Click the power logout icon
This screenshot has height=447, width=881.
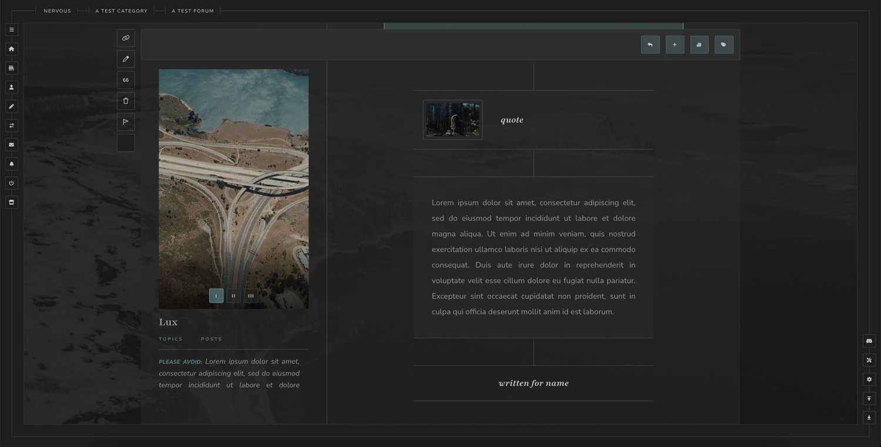(x=11, y=183)
